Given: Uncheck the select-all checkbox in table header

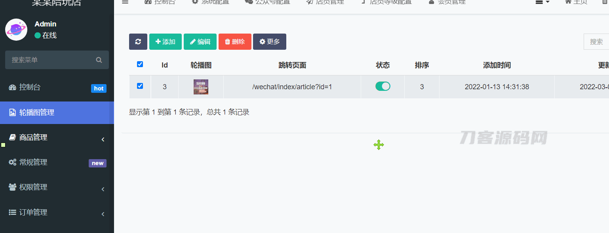Looking at the screenshot, I should coord(140,64).
